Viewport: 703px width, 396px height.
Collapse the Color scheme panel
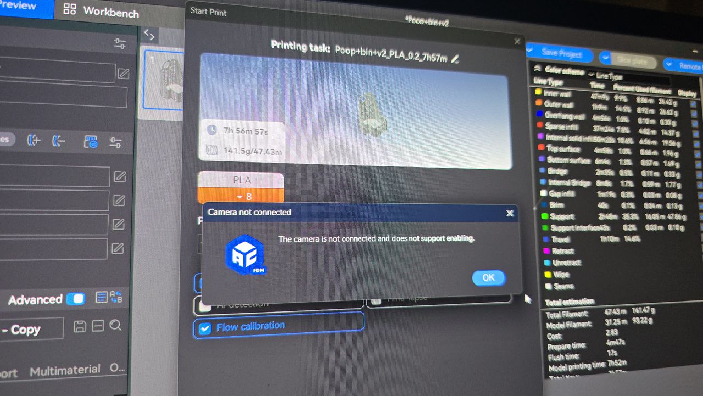tap(537, 68)
